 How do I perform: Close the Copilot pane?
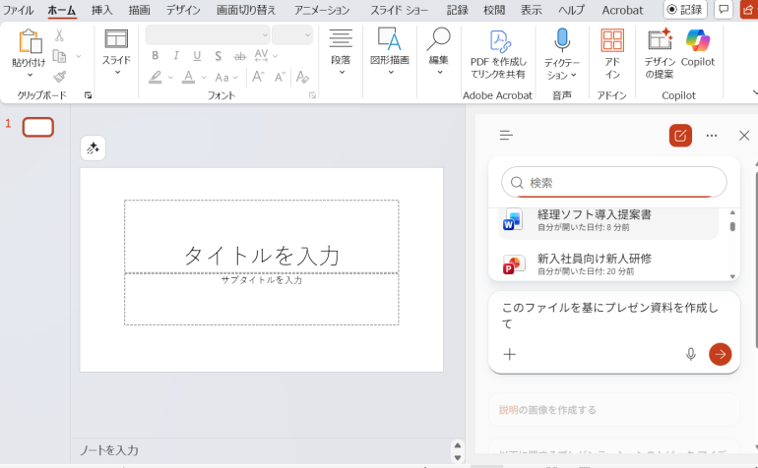(x=744, y=136)
